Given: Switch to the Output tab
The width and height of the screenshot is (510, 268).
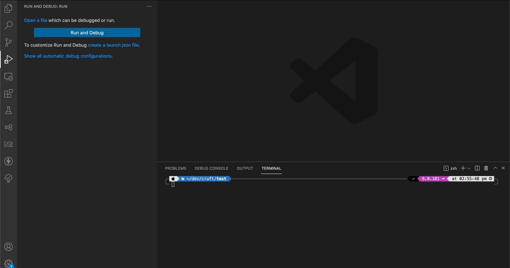Looking at the screenshot, I should [245, 168].
